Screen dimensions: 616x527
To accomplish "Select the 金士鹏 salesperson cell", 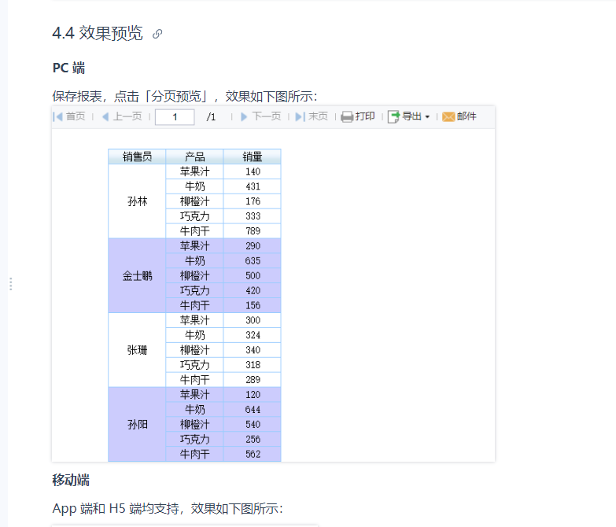I will pos(137,275).
